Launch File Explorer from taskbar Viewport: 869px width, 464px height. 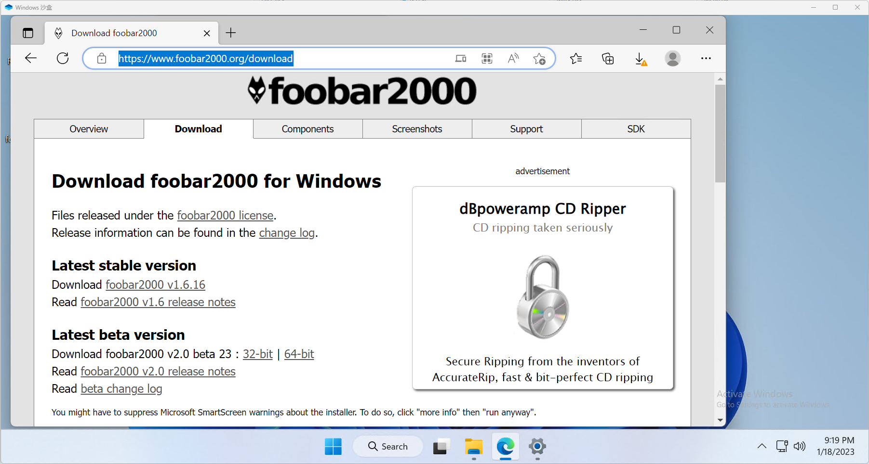click(x=474, y=447)
